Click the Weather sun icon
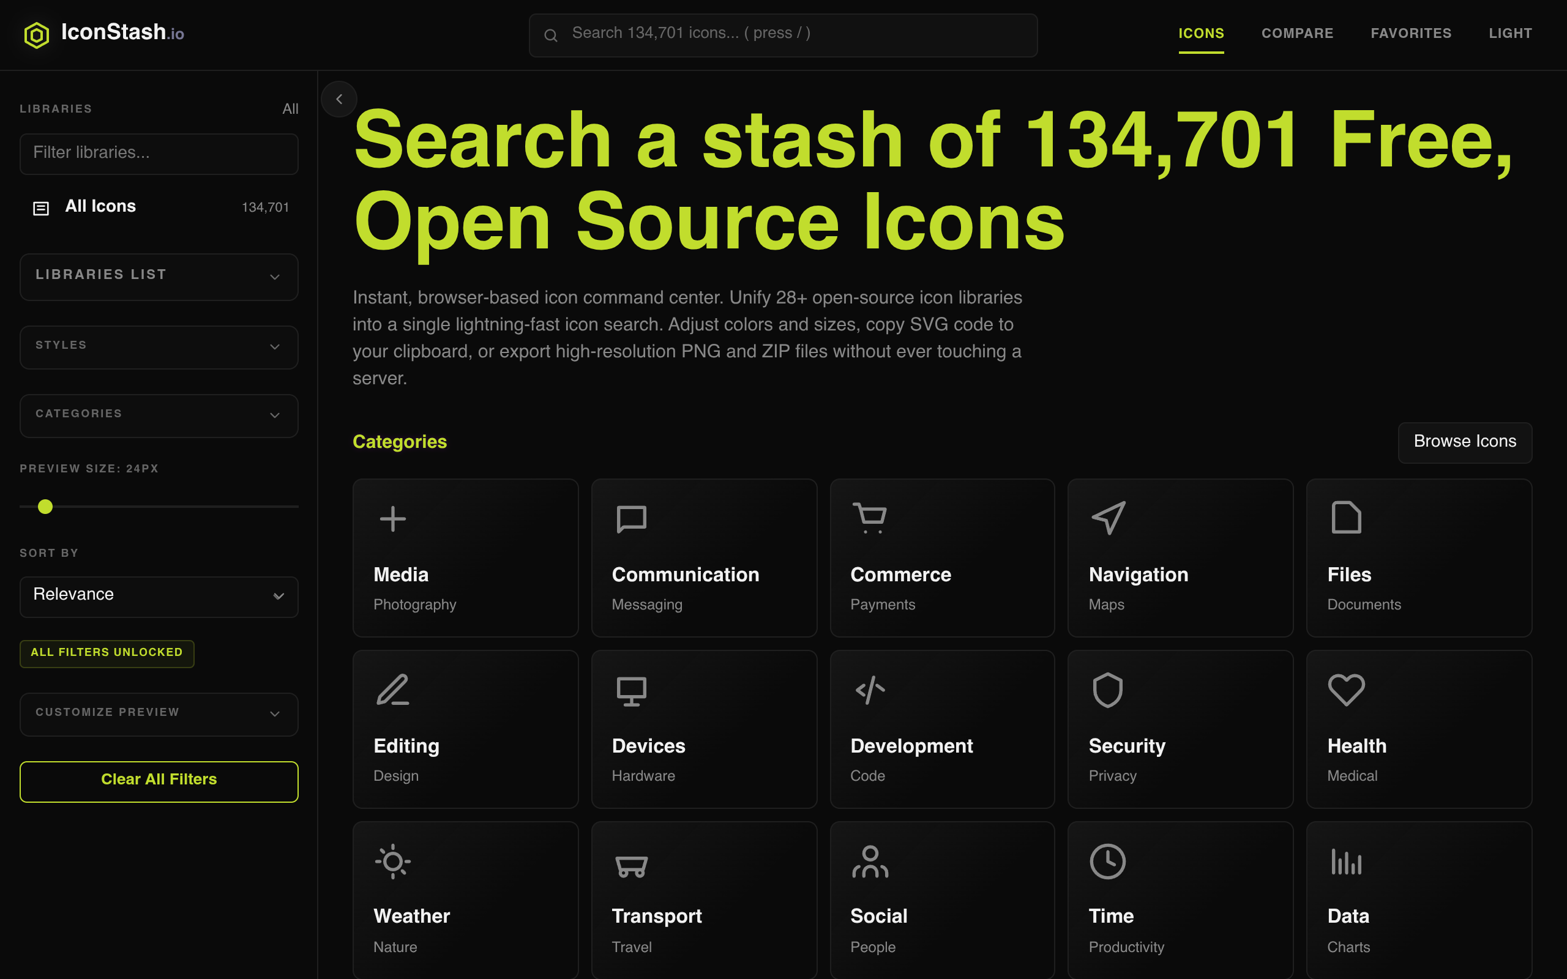This screenshot has height=979, width=1567. pyautogui.click(x=392, y=862)
